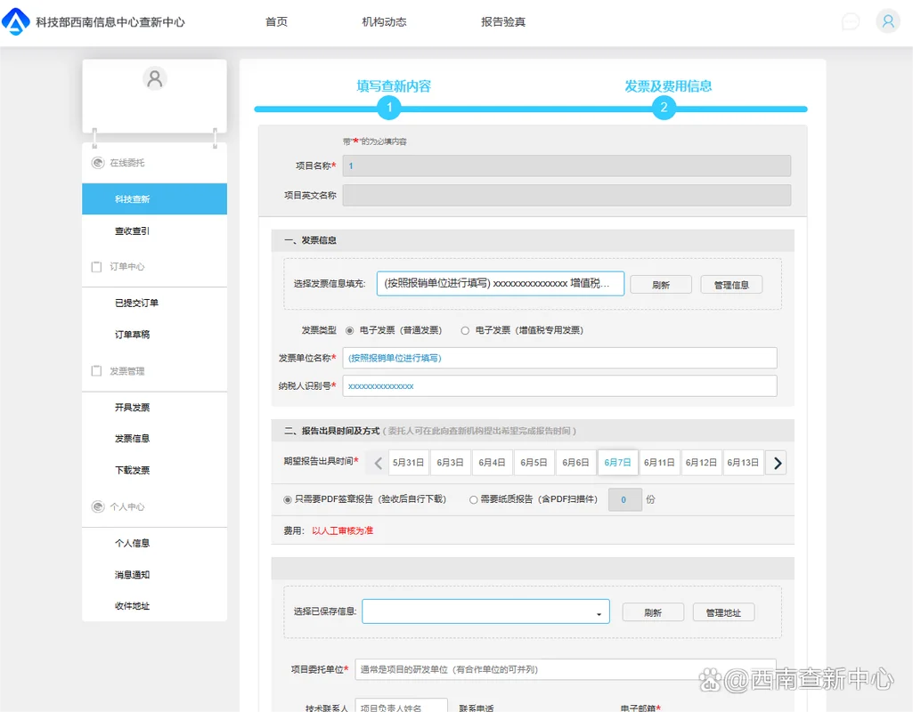This screenshot has width=913, height=712.
Task: Go to step 1 circle marker
Action: [x=389, y=108]
